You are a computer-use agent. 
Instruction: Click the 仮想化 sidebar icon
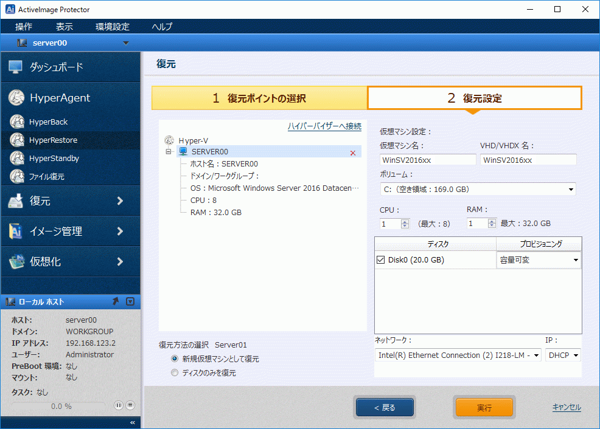[x=16, y=261]
